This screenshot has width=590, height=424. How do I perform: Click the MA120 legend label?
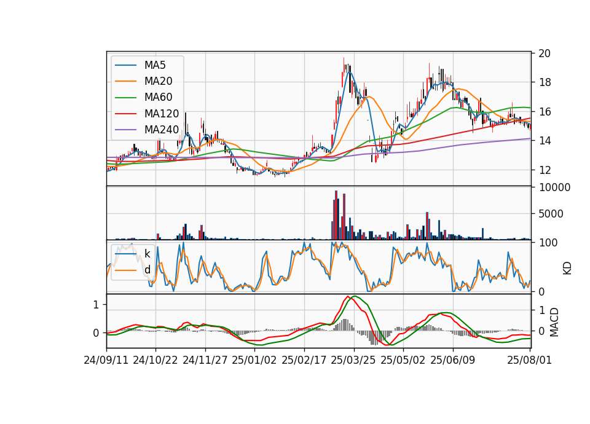[162, 114]
